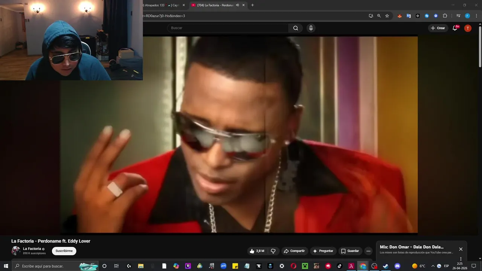Image resolution: width=482 pixels, height=271 pixels.
Task: Activate voice search microphone icon
Action: pyautogui.click(x=311, y=28)
